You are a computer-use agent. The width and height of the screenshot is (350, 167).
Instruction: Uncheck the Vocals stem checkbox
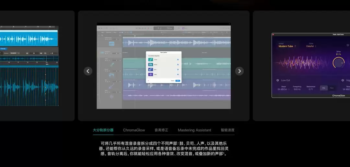click(x=178, y=59)
